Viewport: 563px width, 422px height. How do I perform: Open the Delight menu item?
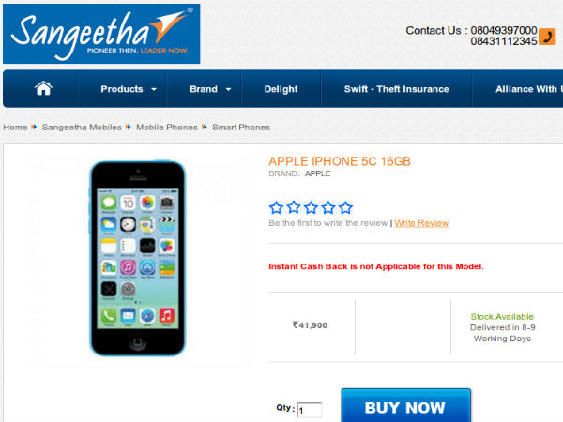click(281, 89)
